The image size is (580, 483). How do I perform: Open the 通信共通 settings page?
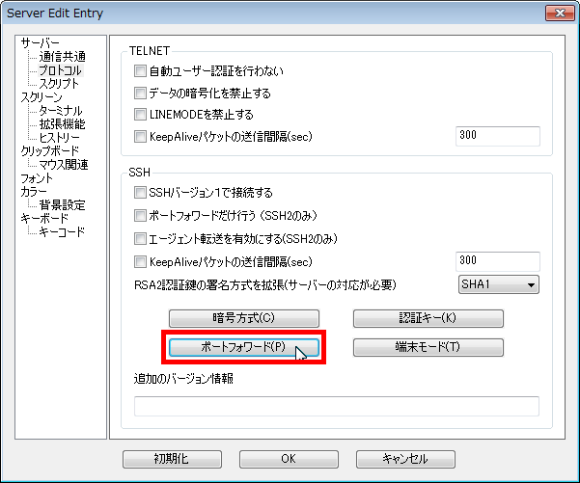click(62, 57)
